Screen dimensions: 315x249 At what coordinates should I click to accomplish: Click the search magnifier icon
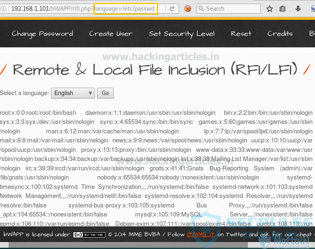point(201,8)
